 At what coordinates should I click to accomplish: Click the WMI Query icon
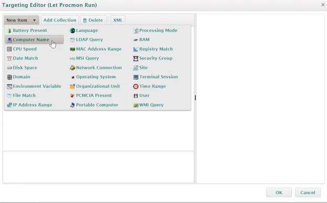point(136,105)
